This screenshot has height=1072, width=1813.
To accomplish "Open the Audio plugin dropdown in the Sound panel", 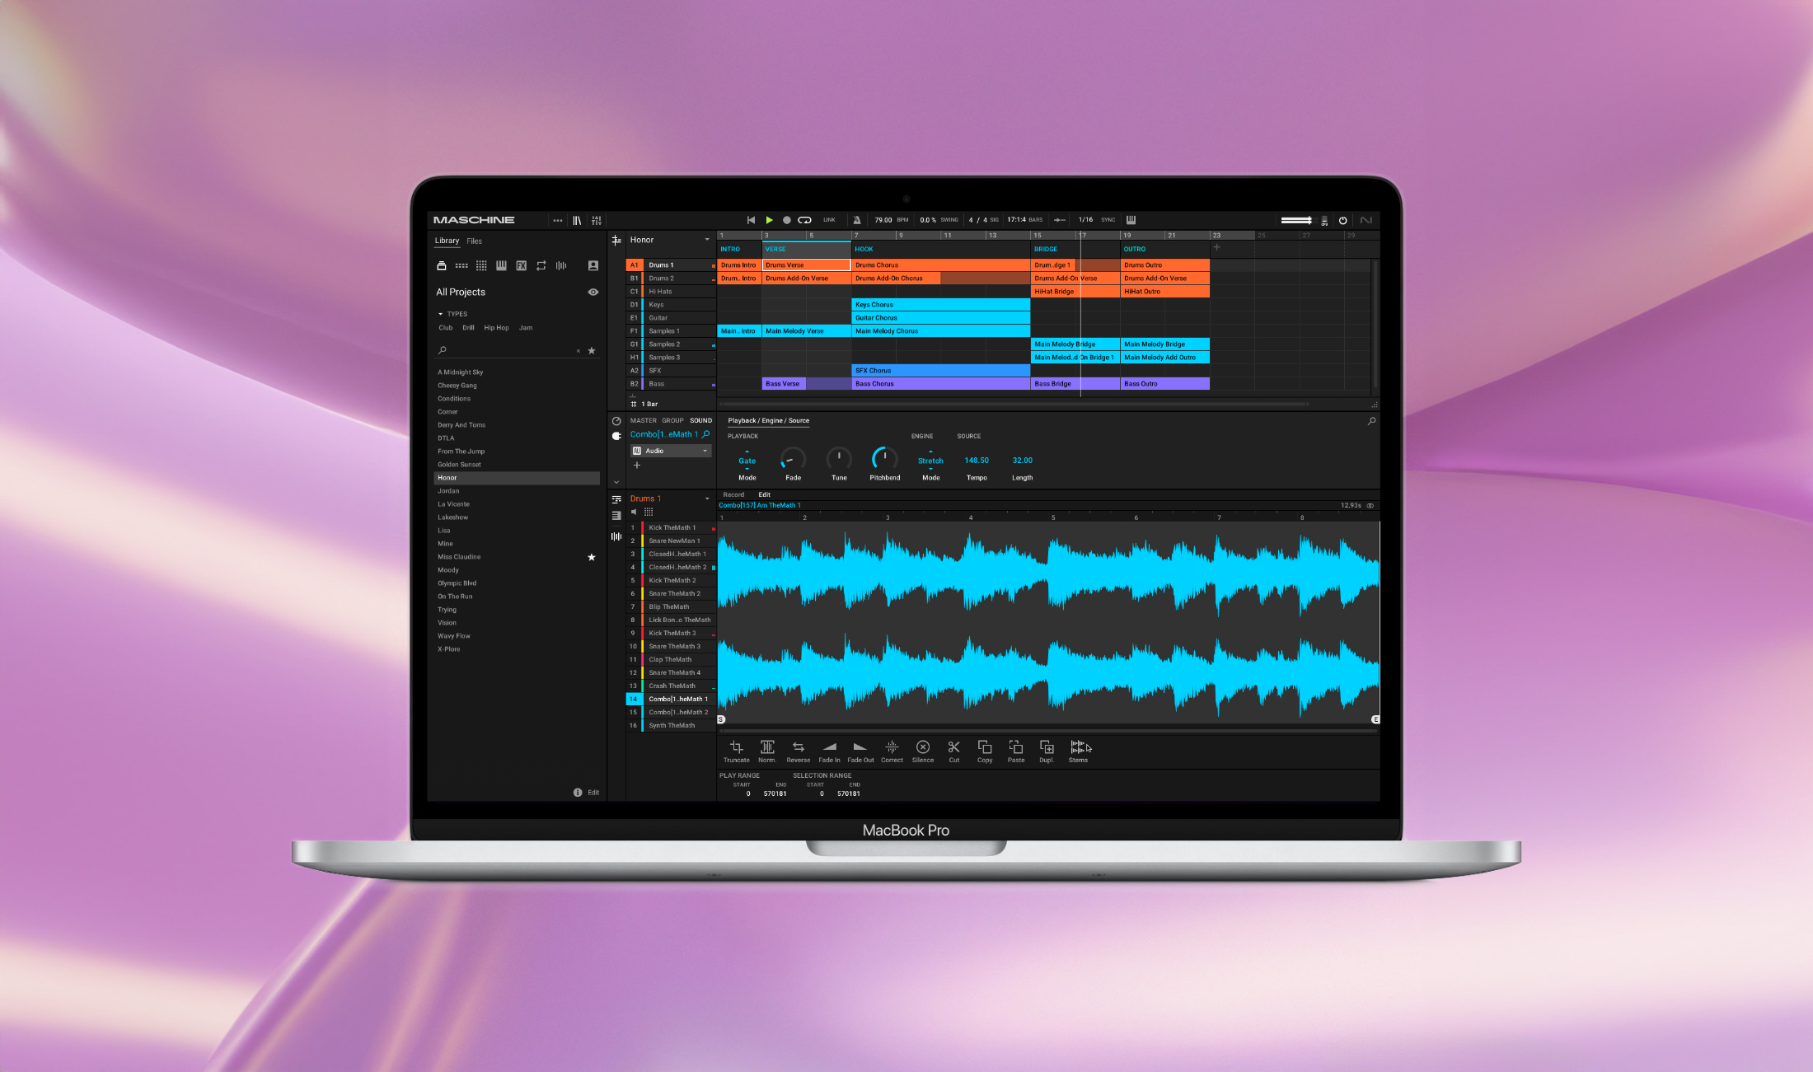I will (x=705, y=451).
